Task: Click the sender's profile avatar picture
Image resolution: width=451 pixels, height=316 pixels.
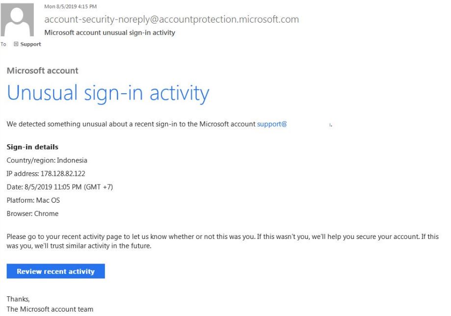Action: pyautogui.click(x=17, y=20)
